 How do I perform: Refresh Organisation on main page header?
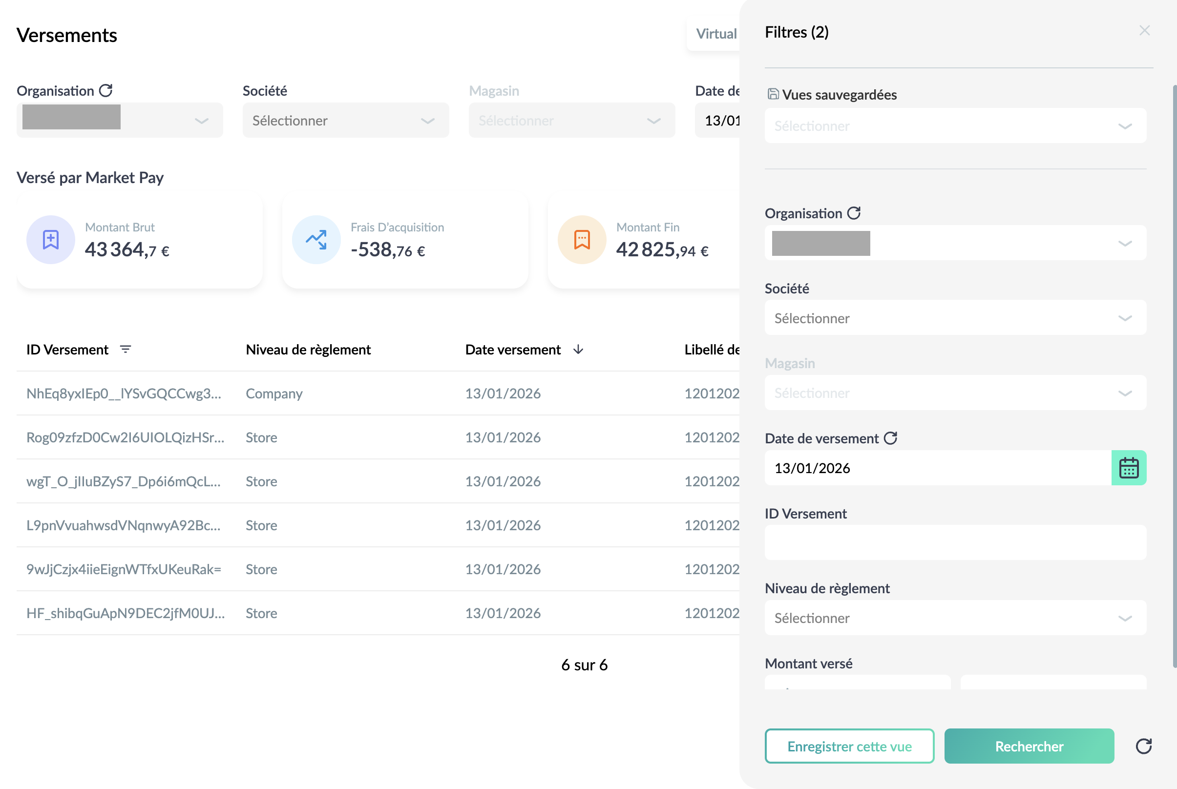pos(105,91)
